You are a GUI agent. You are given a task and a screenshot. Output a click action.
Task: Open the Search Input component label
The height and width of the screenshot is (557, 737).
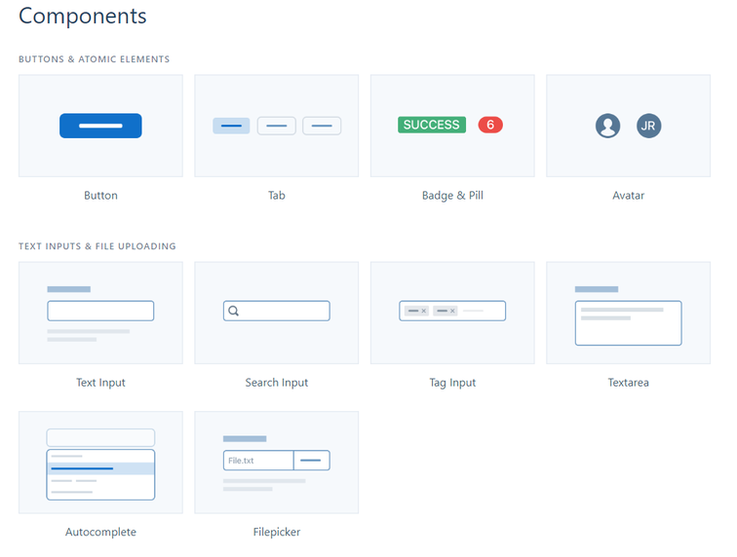click(x=277, y=383)
